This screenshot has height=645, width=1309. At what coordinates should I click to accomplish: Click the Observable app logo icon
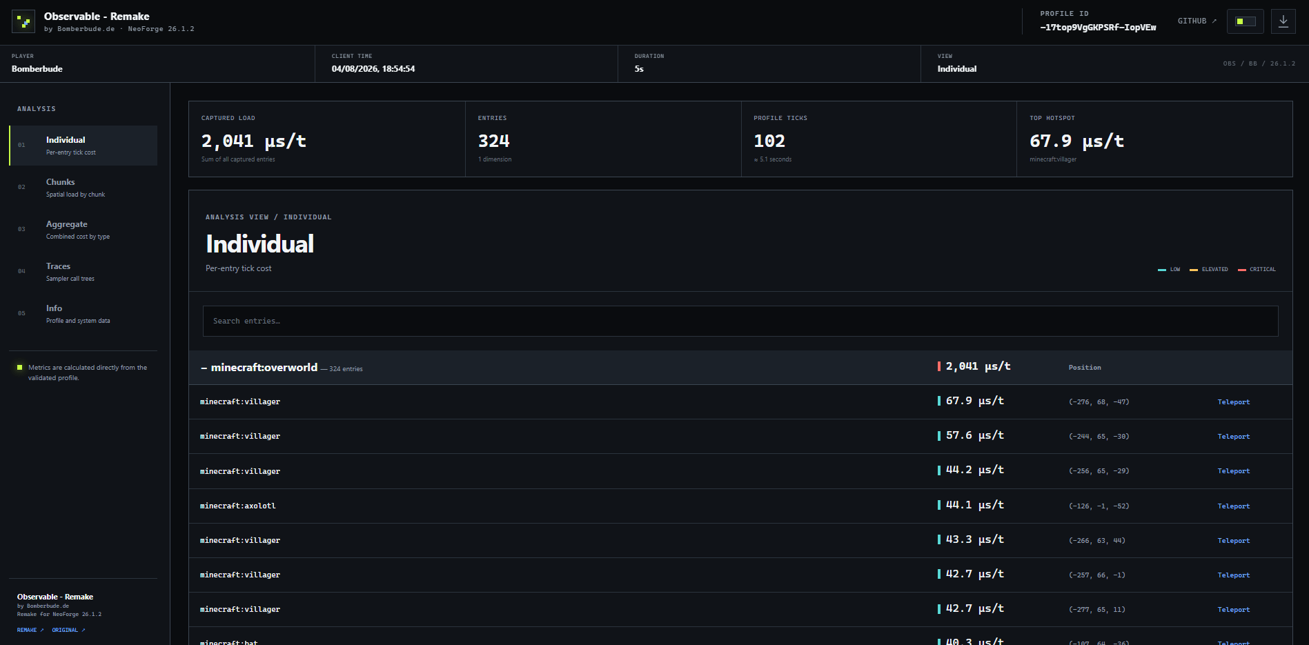pyautogui.click(x=23, y=21)
